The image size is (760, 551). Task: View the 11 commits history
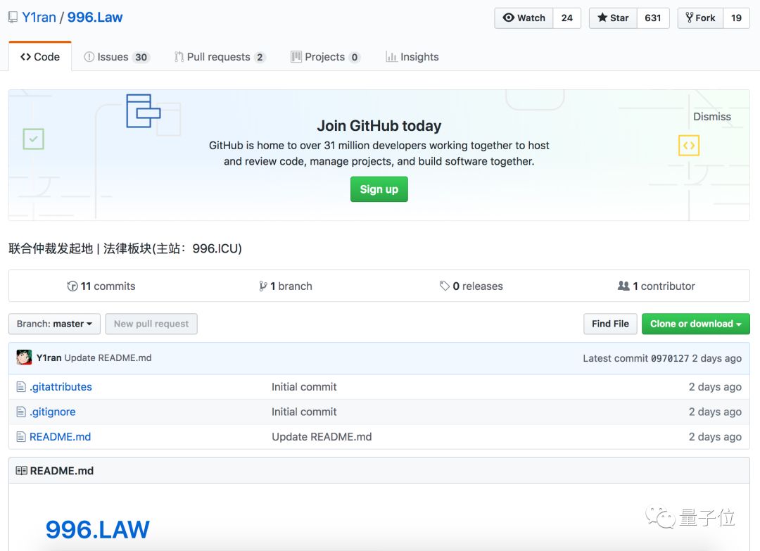point(101,286)
